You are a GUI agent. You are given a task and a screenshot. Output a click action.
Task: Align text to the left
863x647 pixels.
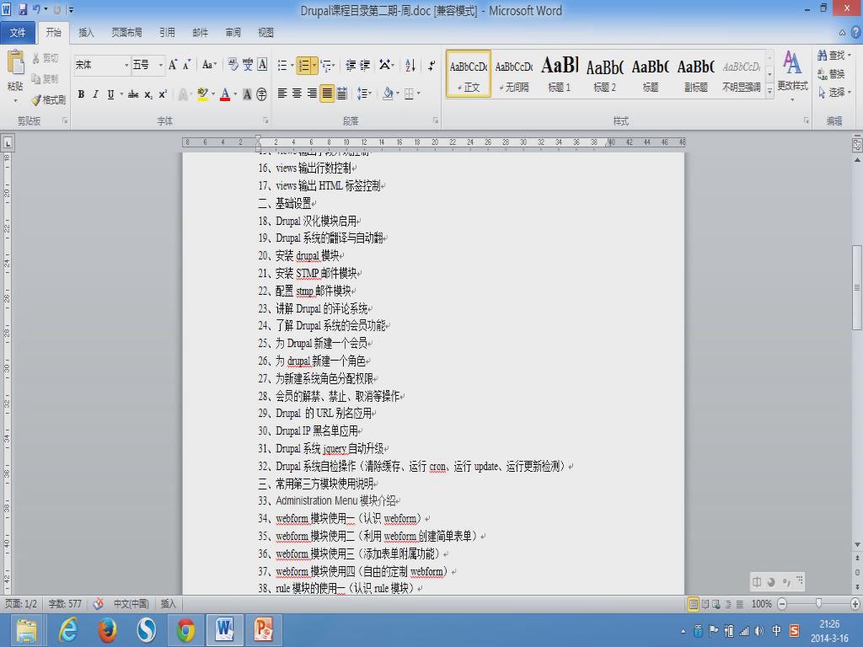pyautogui.click(x=281, y=94)
